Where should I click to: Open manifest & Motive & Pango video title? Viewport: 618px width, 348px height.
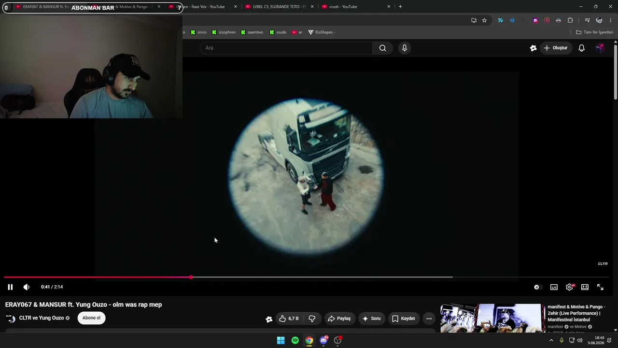tap(576, 313)
